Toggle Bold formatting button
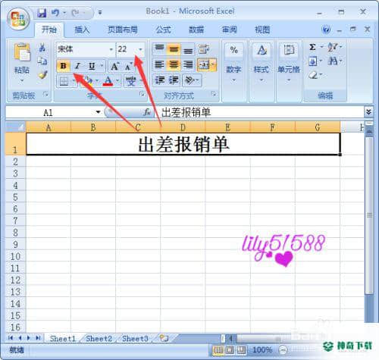379x360 pixels. tap(63, 66)
